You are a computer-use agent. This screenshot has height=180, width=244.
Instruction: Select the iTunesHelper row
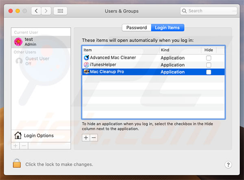point(153,65)
